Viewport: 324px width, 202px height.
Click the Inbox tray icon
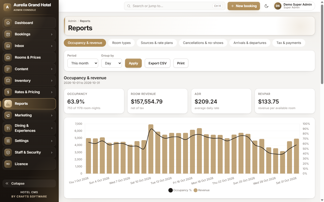click(x=8, y=46)
